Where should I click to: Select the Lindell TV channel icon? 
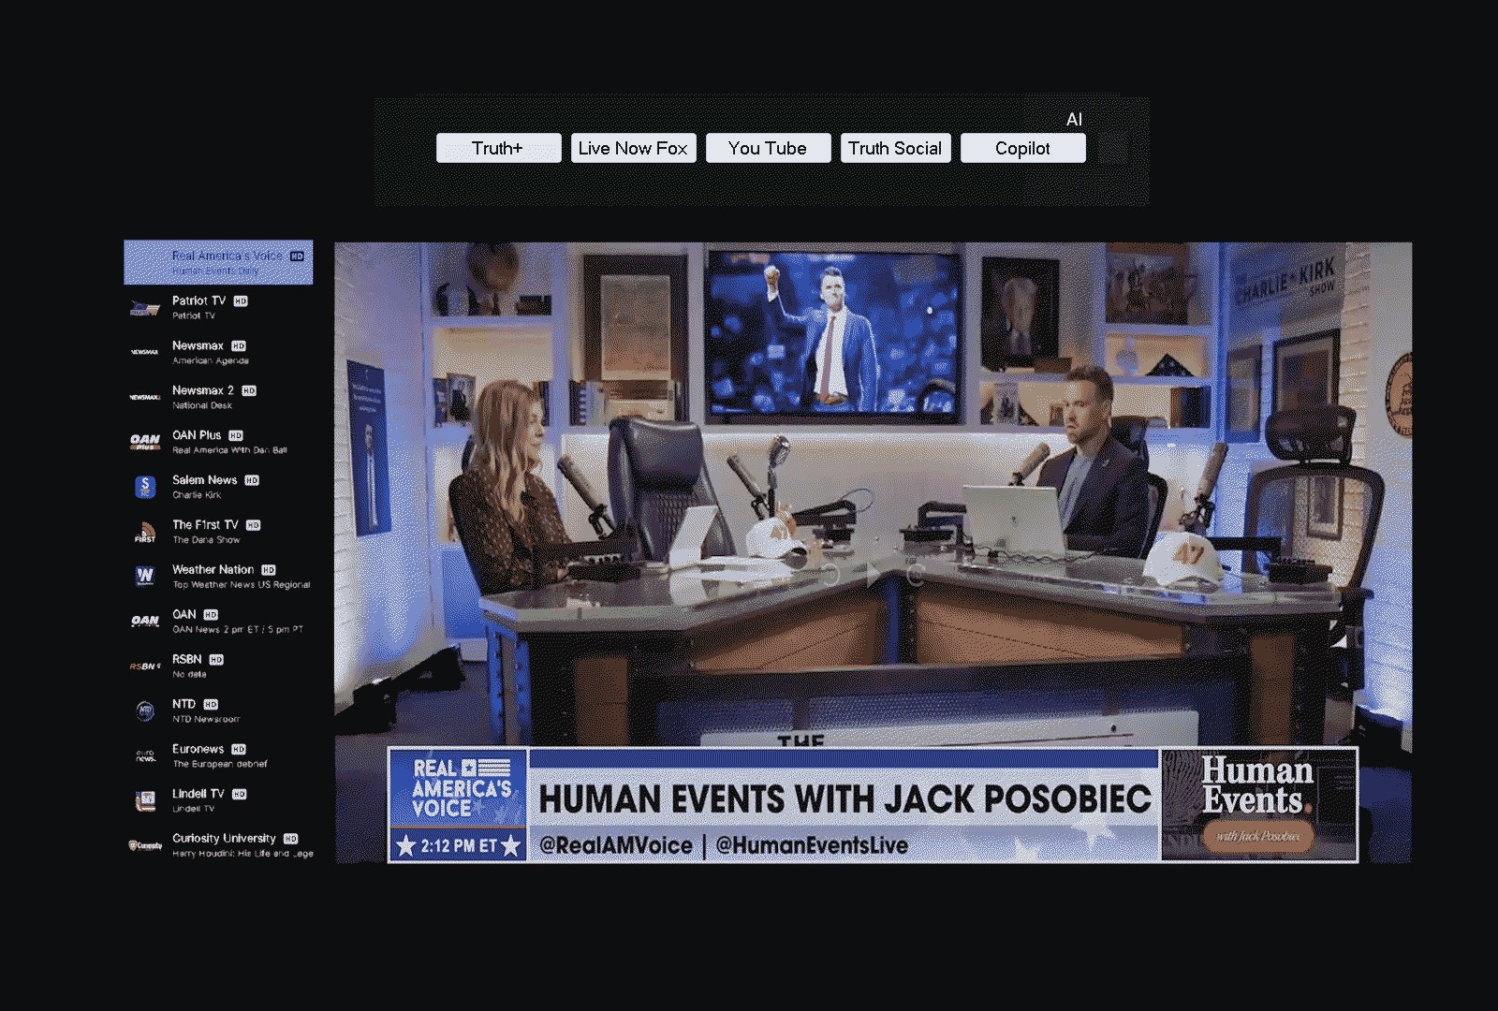pos(143,799)
